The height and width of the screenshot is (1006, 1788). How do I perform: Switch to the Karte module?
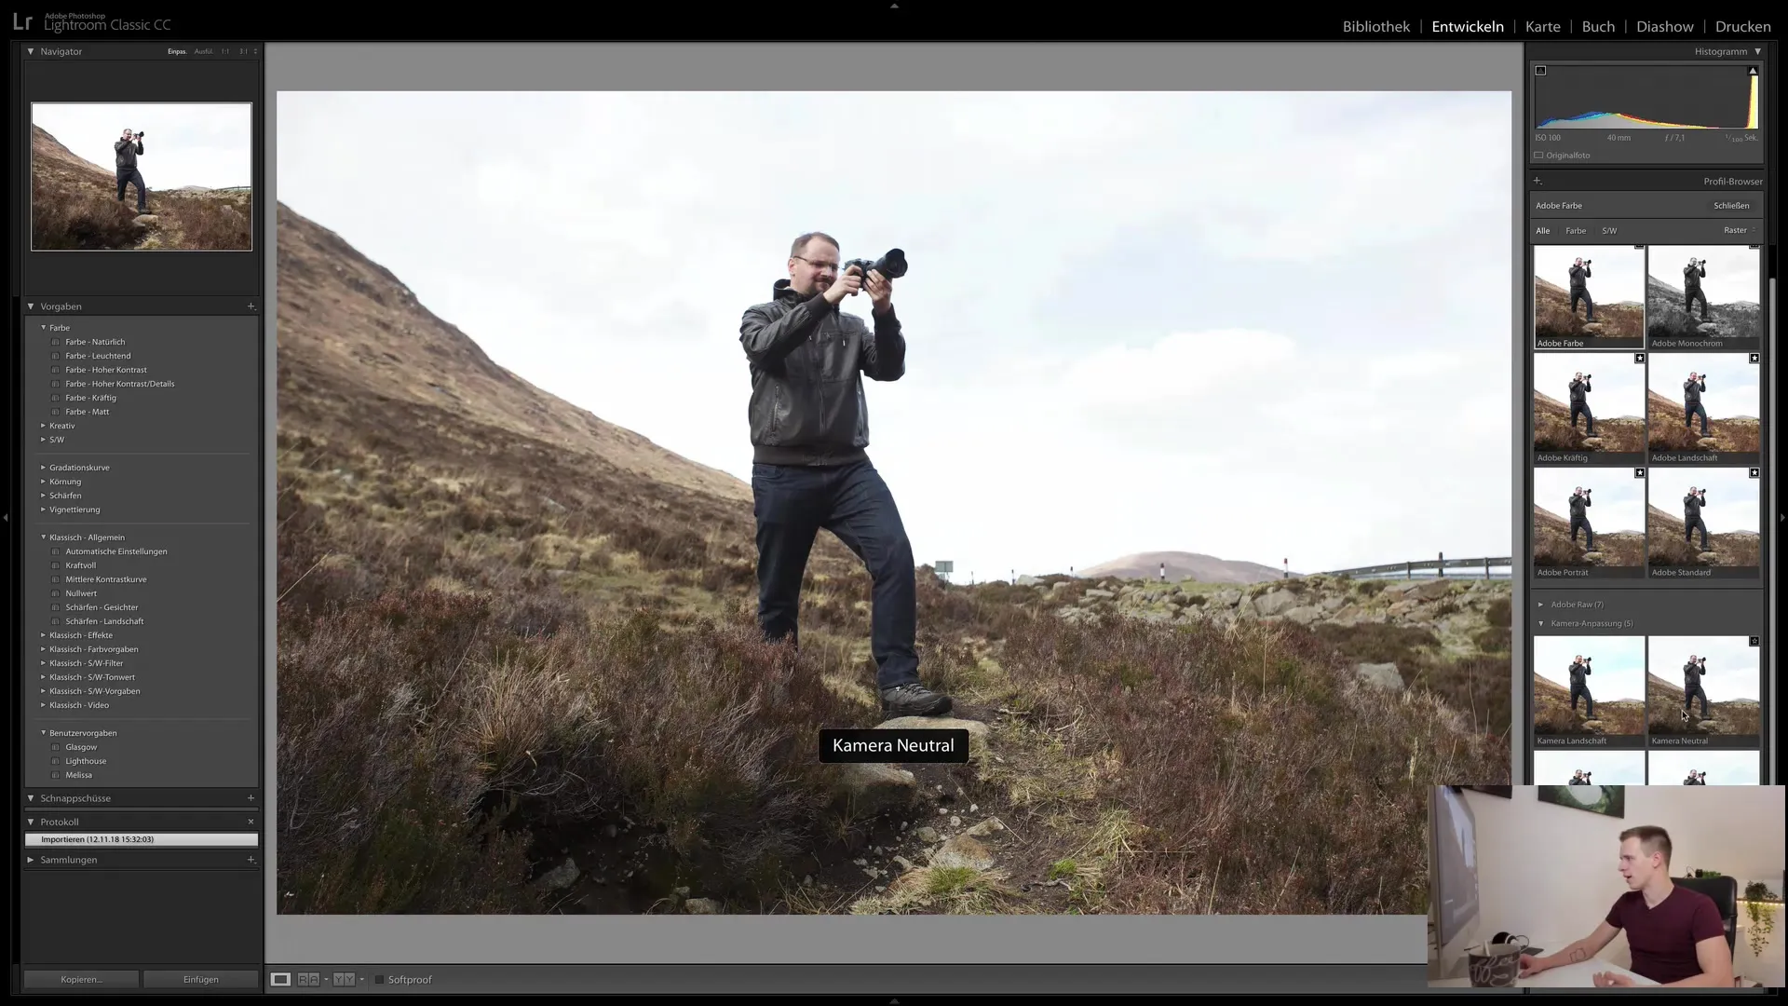[1542, 26]
